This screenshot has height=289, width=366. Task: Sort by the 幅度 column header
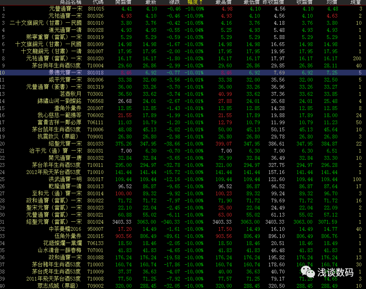[x=195, y=2]
